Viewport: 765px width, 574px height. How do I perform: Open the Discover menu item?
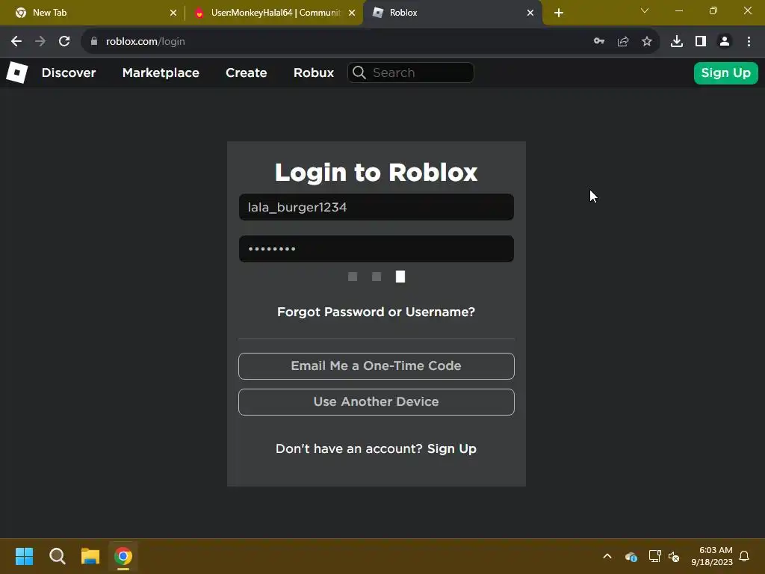point(69,72)
